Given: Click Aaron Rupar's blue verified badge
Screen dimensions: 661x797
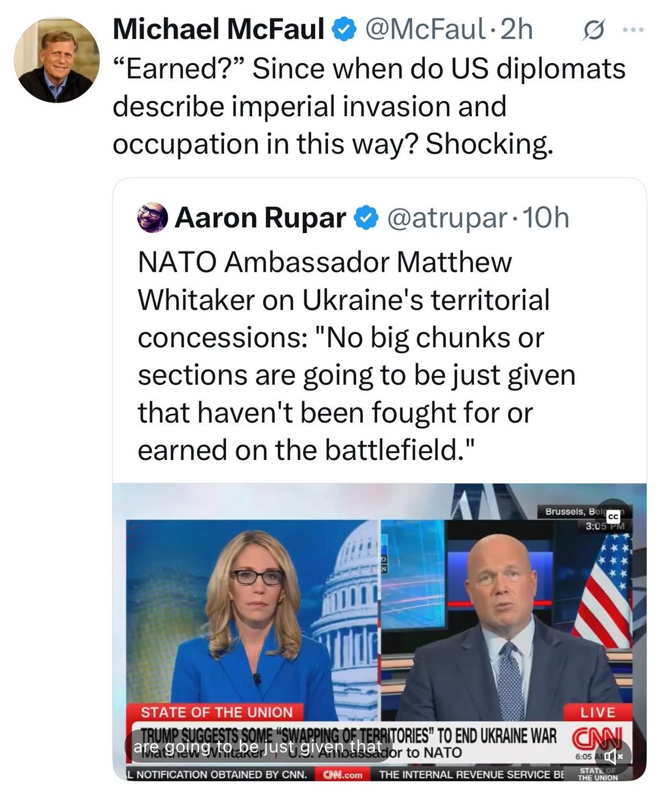Looking at the screenshot, I should point(367,218).
